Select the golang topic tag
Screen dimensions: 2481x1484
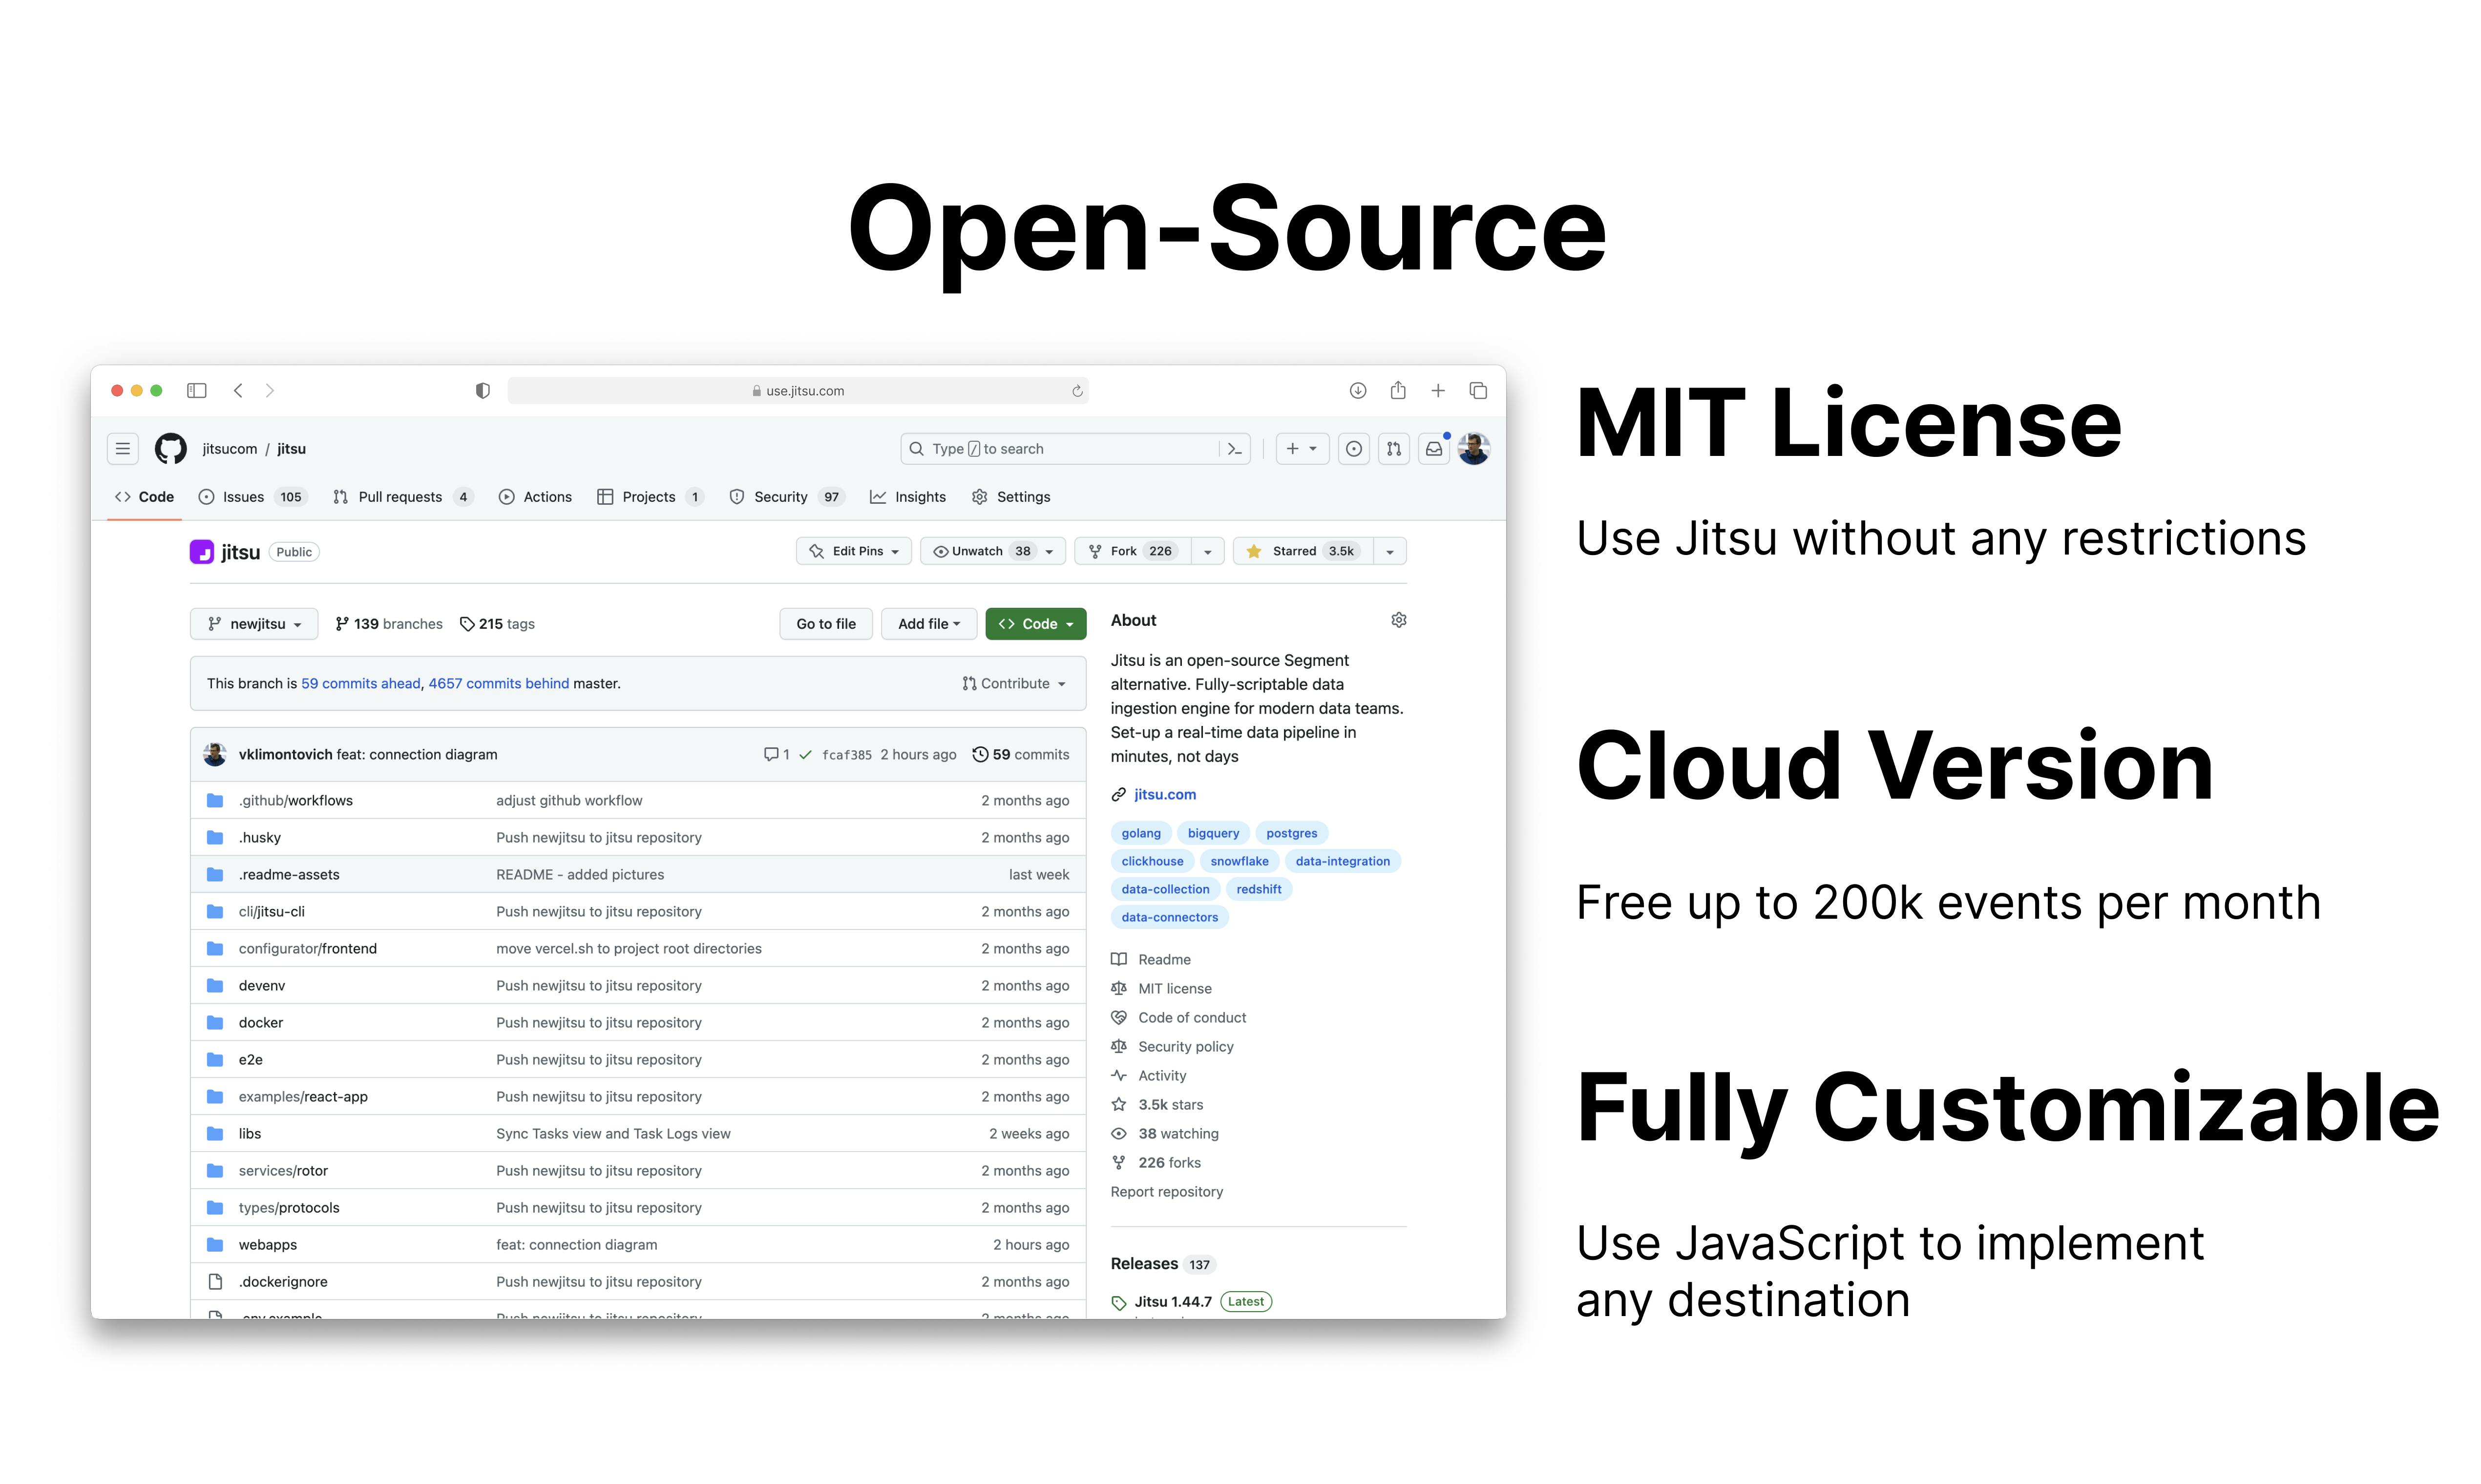click(1140, 833)
